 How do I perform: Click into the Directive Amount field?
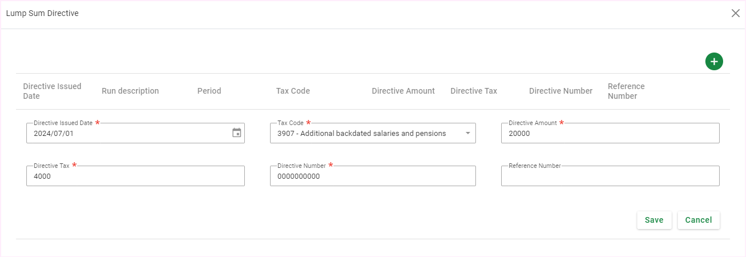610,134
